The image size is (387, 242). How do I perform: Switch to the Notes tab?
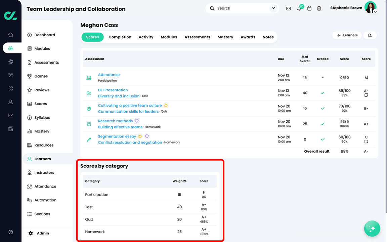[268, 37]
